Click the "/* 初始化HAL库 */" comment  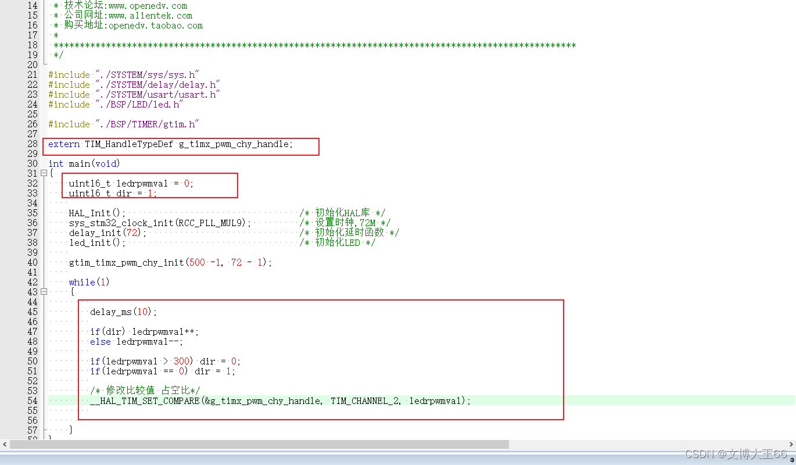[342, 213]
